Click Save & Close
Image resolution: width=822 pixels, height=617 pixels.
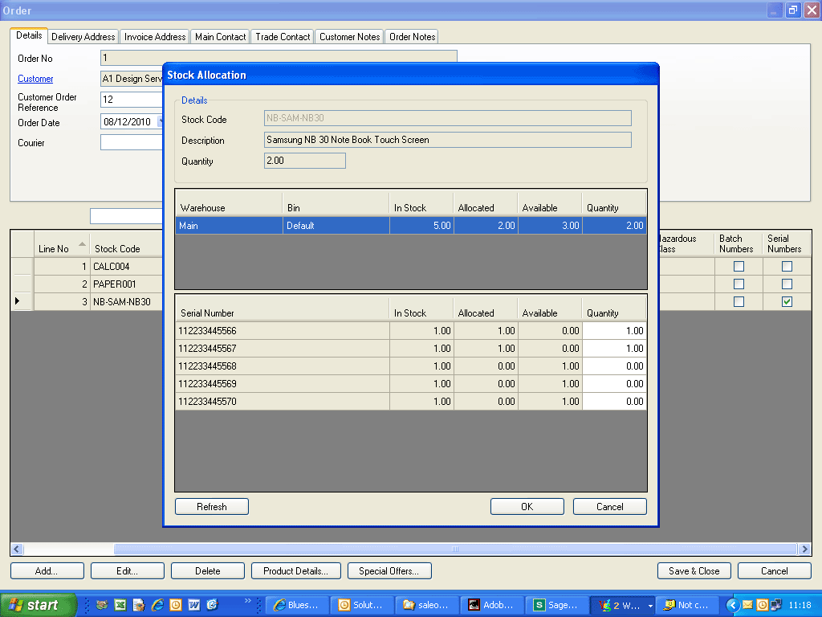tap(694, 571)
